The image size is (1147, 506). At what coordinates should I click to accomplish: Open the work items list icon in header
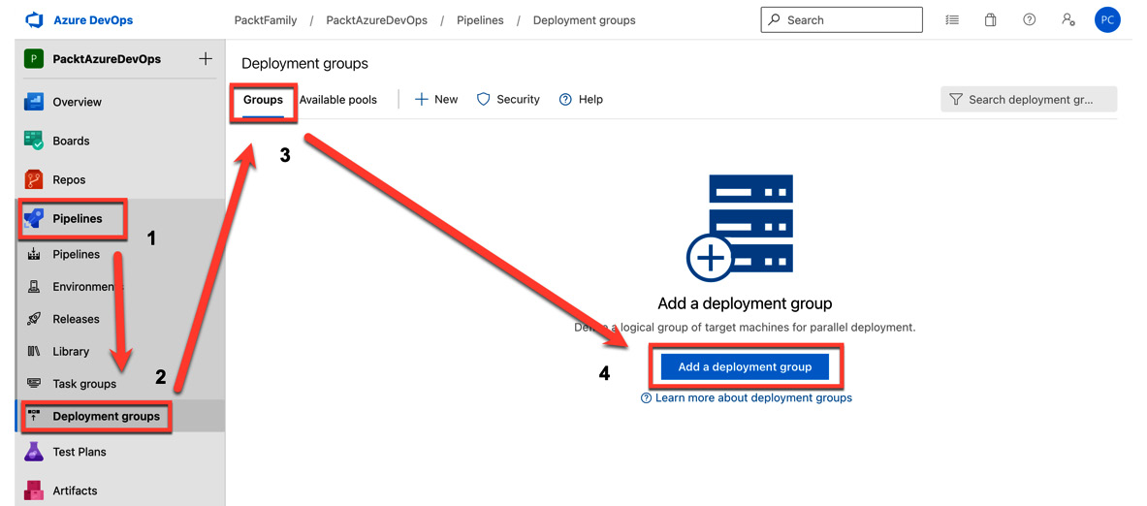952,20
